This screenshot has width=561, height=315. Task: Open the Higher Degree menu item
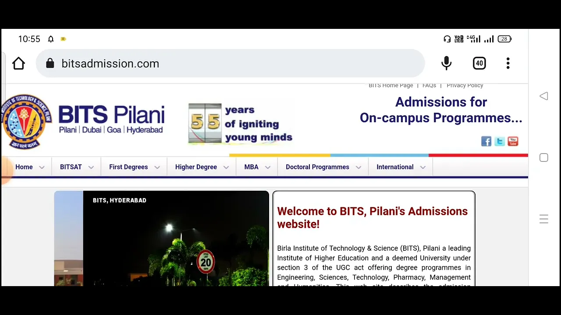(196, 167)
